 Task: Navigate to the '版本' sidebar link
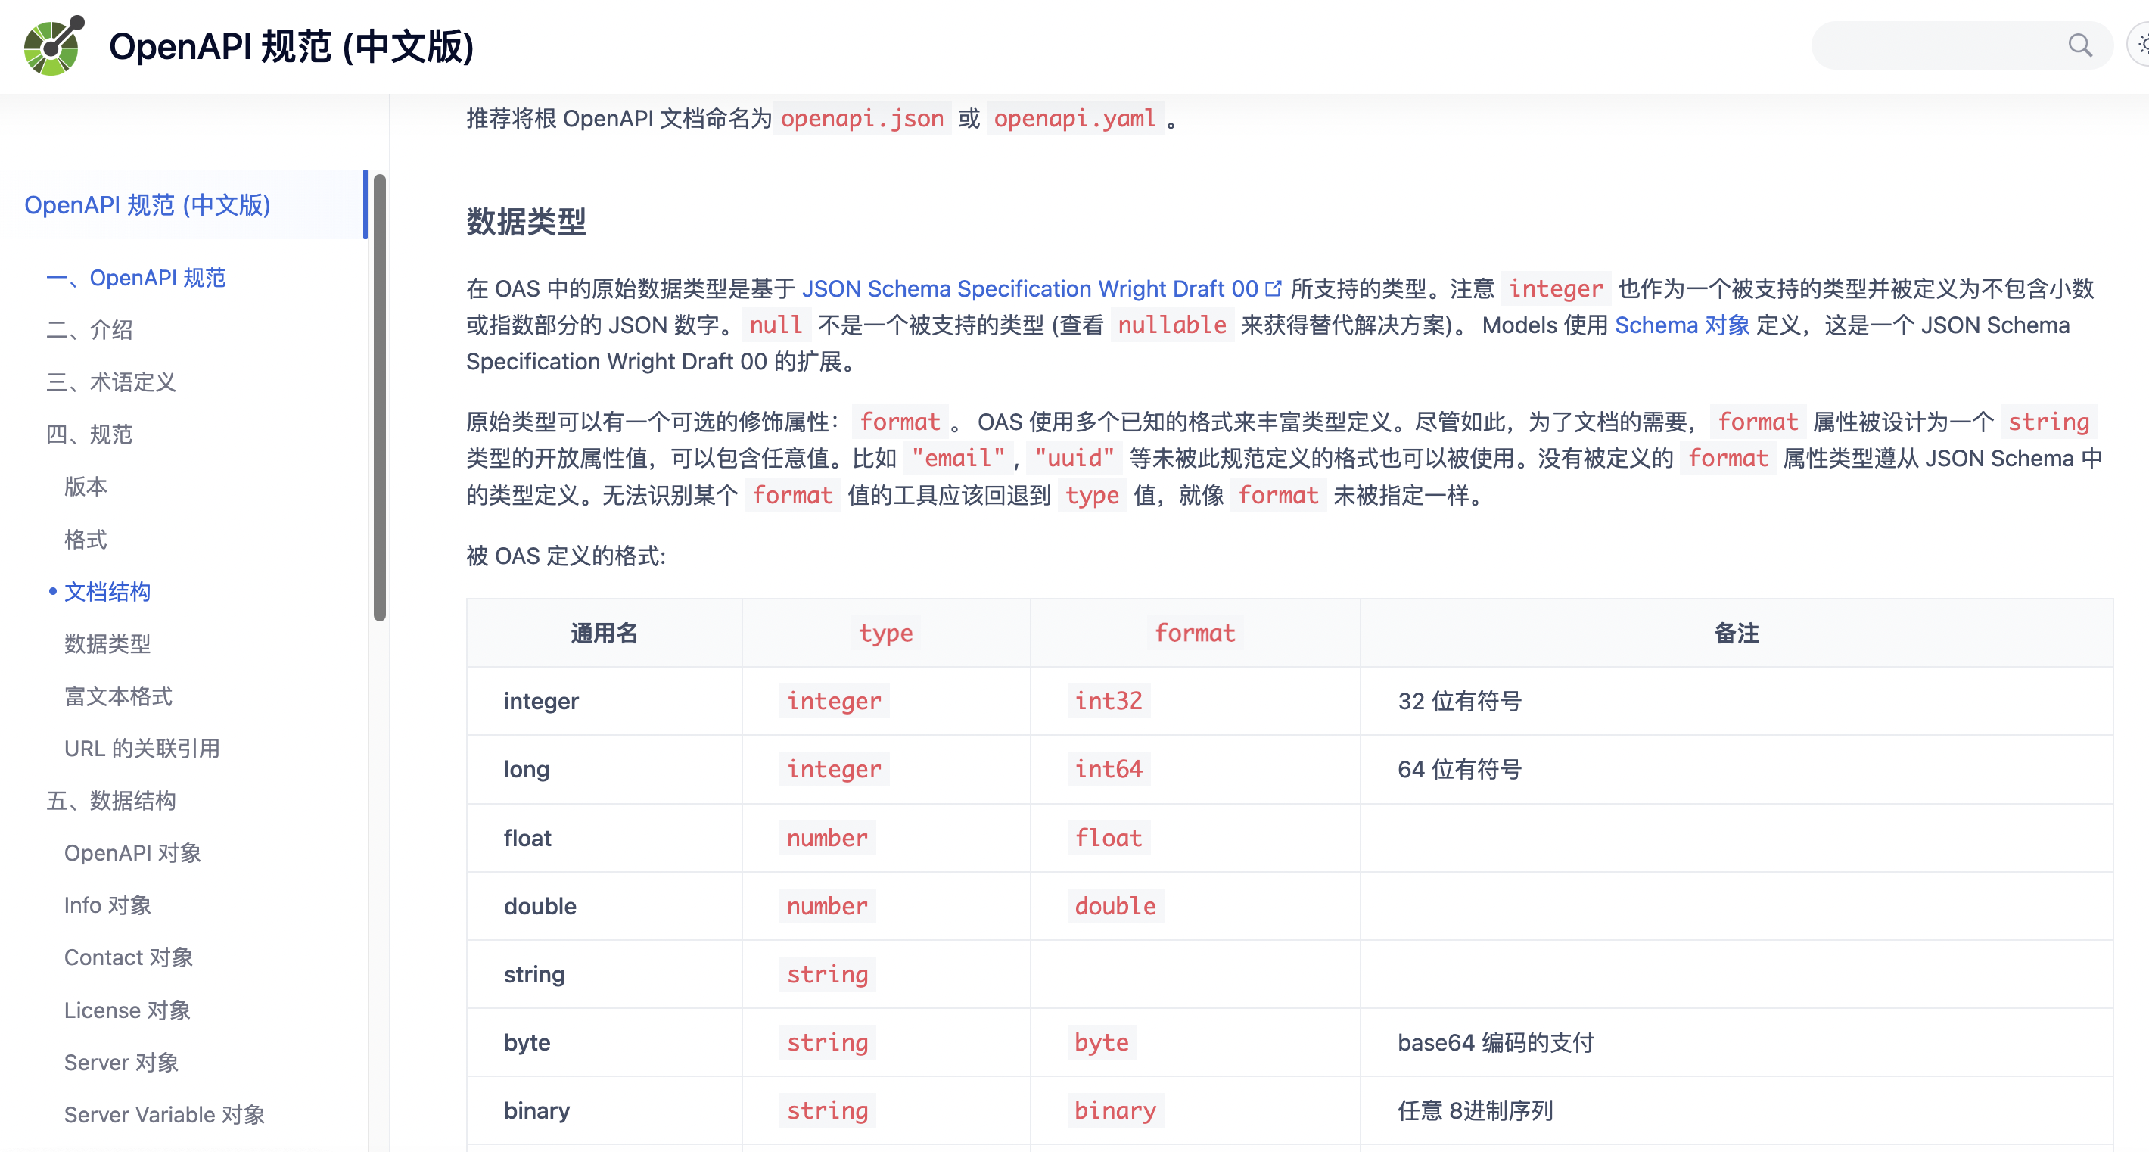(x=85, y=487)
